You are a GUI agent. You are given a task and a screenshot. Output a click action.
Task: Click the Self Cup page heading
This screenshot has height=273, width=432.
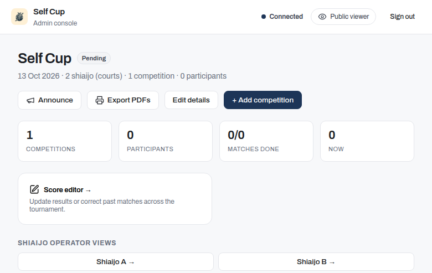tap(45, 58)
